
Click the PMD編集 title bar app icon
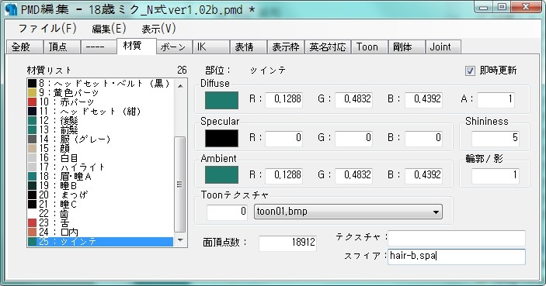pos(11,9)
